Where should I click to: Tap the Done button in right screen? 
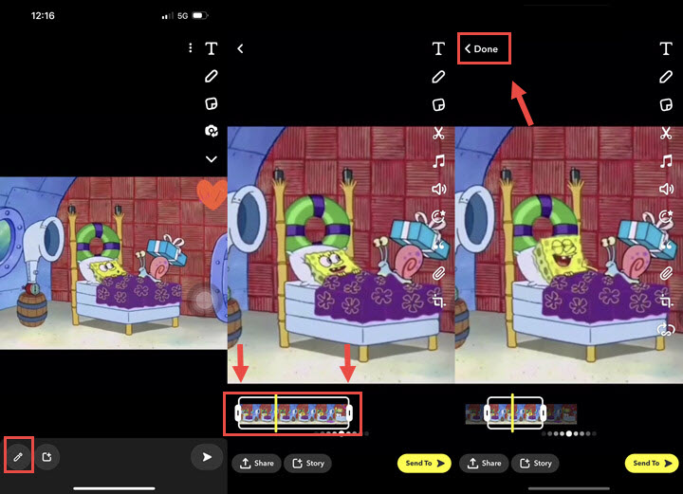[x=481, y=48]
